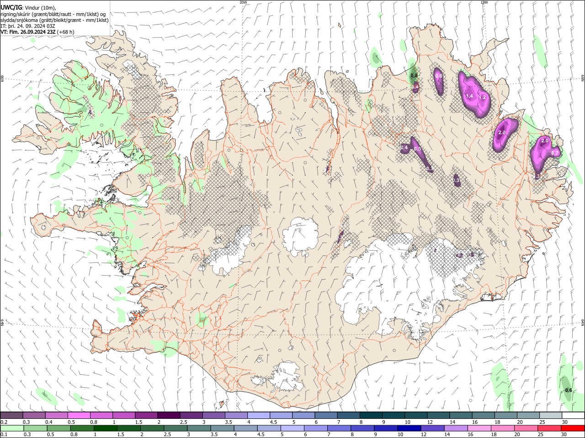This screenshot has height=438, width=585.
Task: Click the 'slydda/snjókoma' legend description line
Action: 54,20
